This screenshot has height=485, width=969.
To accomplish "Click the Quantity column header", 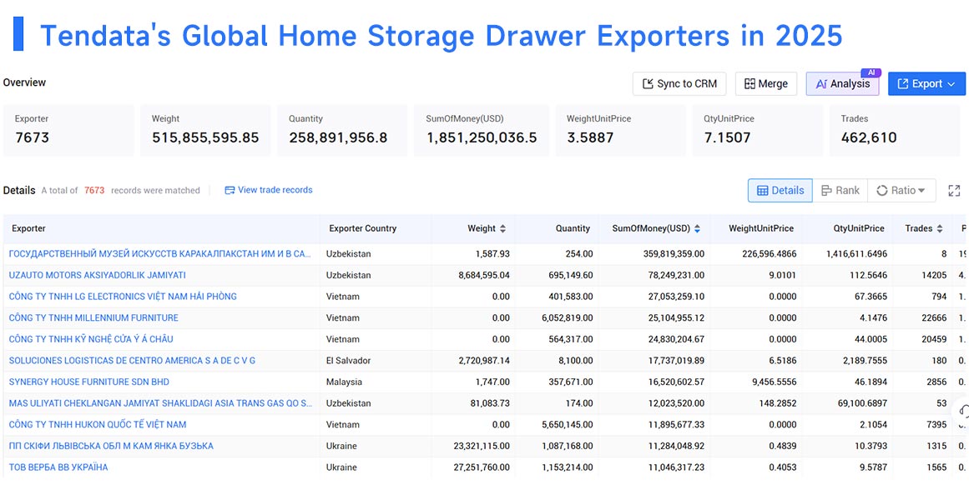I will (573, 228).
